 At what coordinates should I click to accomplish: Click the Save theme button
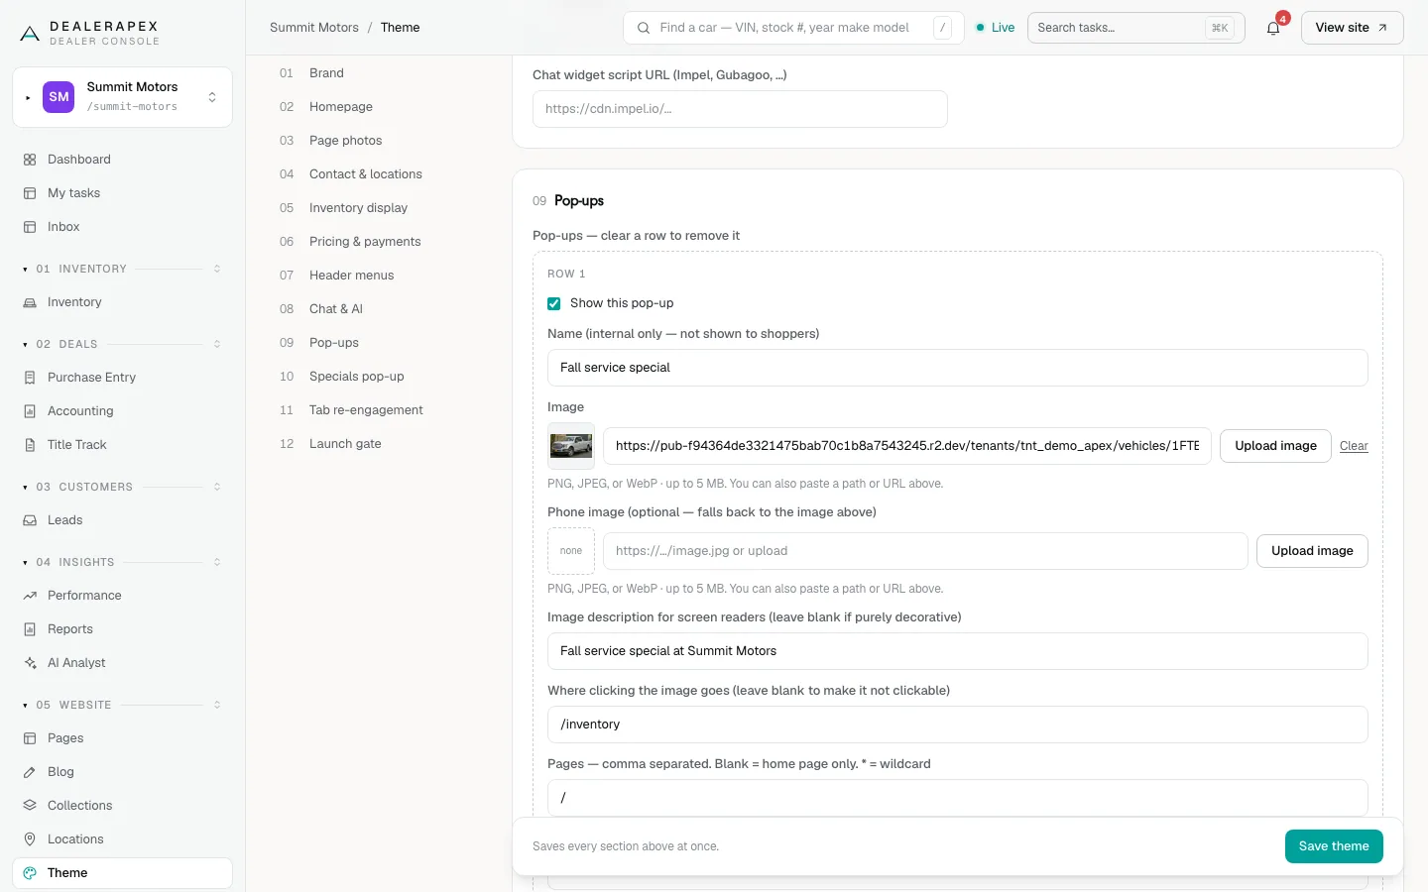1334,846
